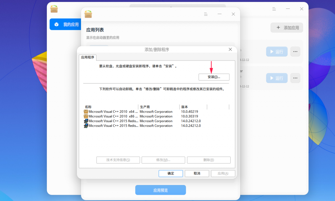Run the second app with its 运行 button
Viewport: 335px width, 201px height.
(x=276, y=78)
